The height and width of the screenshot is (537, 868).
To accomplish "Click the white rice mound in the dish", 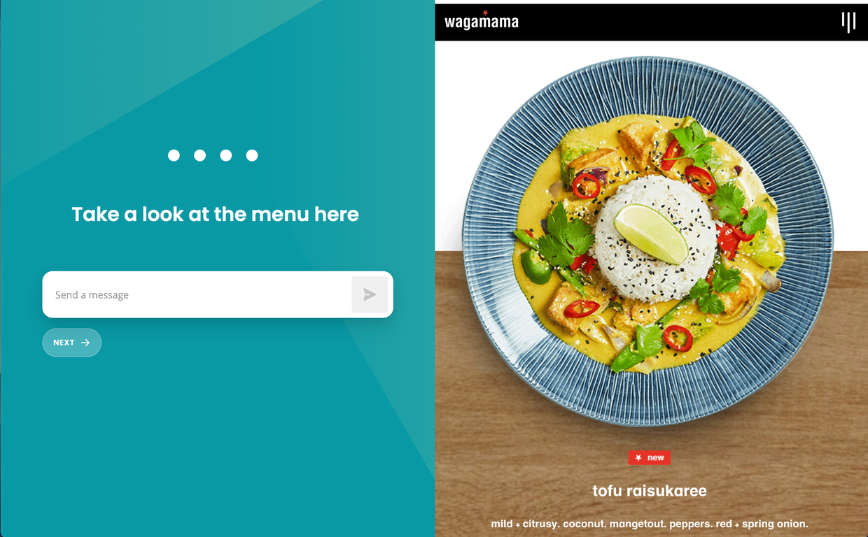I will 655,238.
